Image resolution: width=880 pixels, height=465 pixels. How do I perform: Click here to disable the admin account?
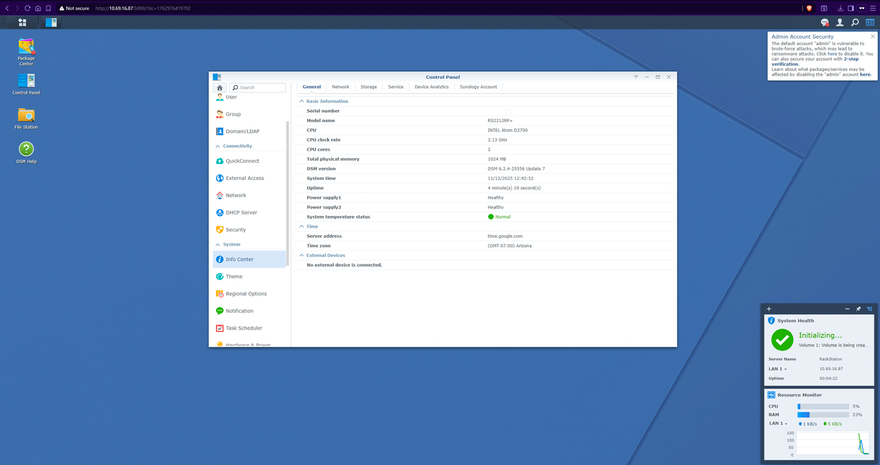[x=831, y=54]
